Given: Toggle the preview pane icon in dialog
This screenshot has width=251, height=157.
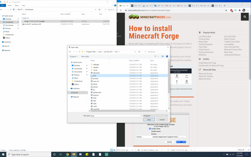Looking at the screenshot, I should (x=162, y=57).
